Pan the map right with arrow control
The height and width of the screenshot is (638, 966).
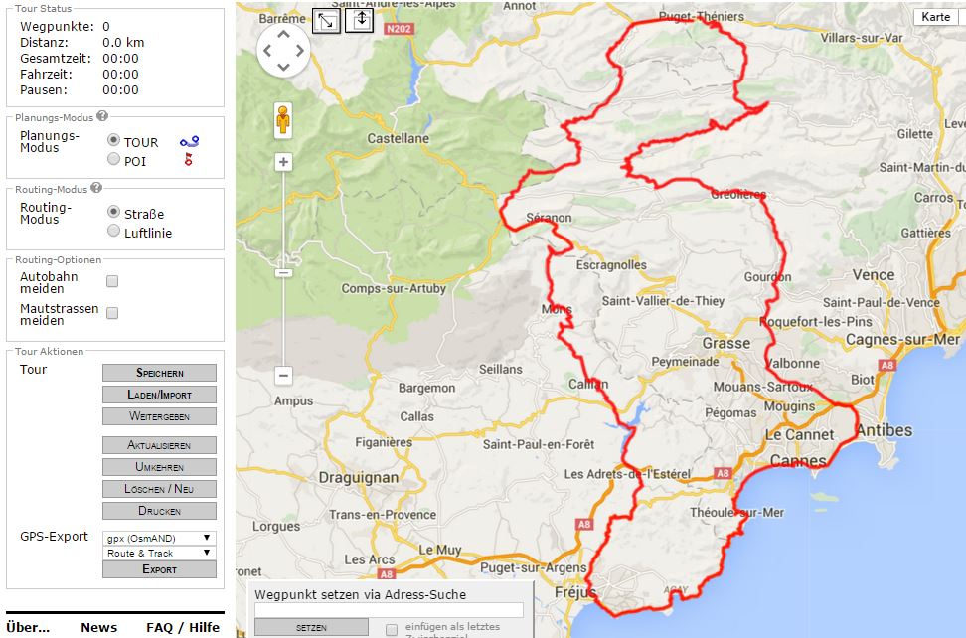point(302,51)
